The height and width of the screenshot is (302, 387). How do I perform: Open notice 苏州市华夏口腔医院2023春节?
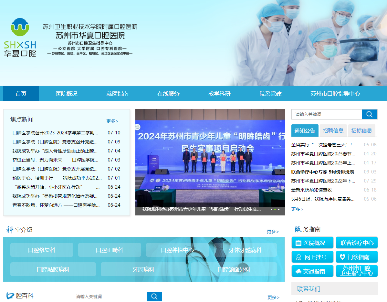(323, 154)
